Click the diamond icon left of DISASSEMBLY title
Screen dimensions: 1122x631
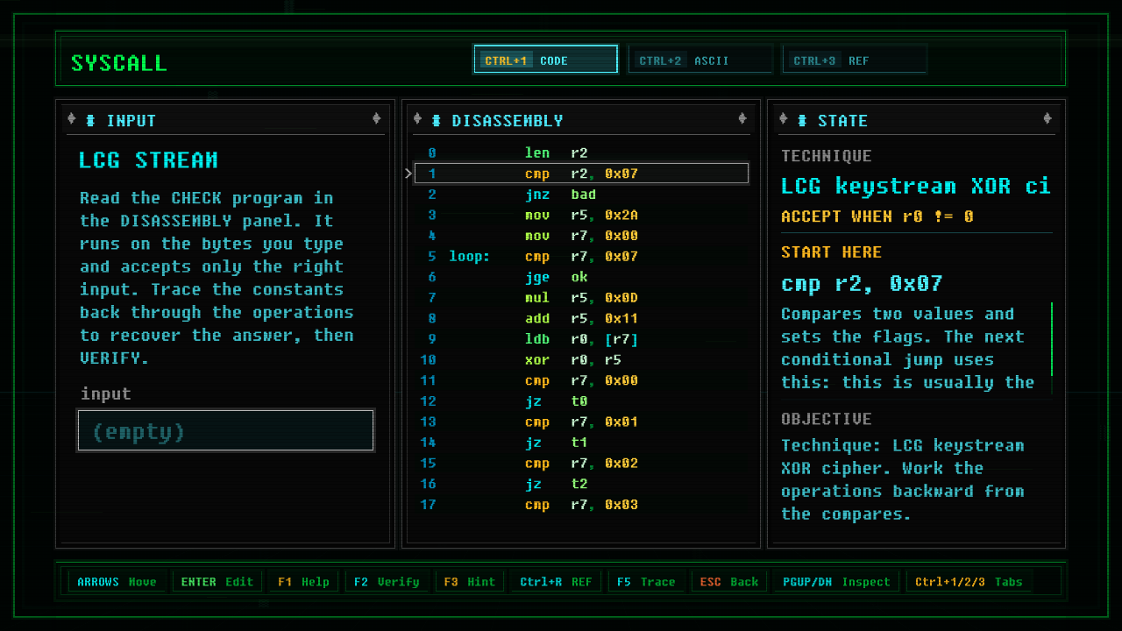(417, 119)
